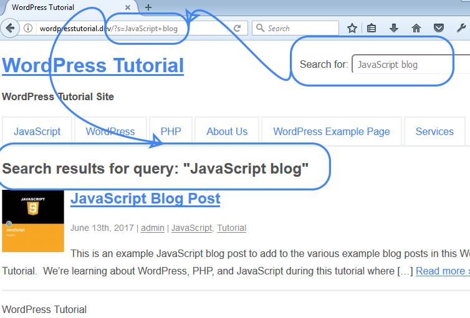Show bookmarks list icon in toolbar
The height and width of the screenshot is (318, 470).
tap(372, 28)
